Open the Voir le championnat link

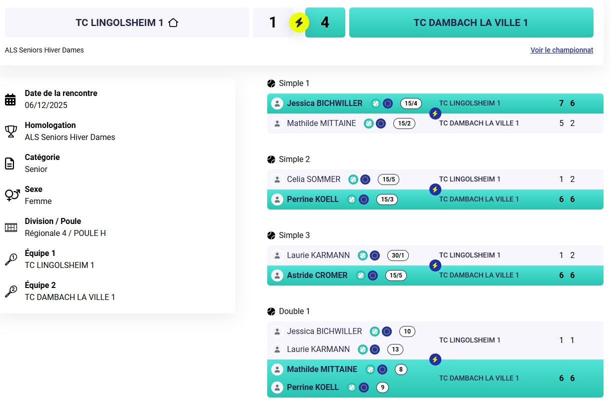pyautogui.click(x=561, y=50)
